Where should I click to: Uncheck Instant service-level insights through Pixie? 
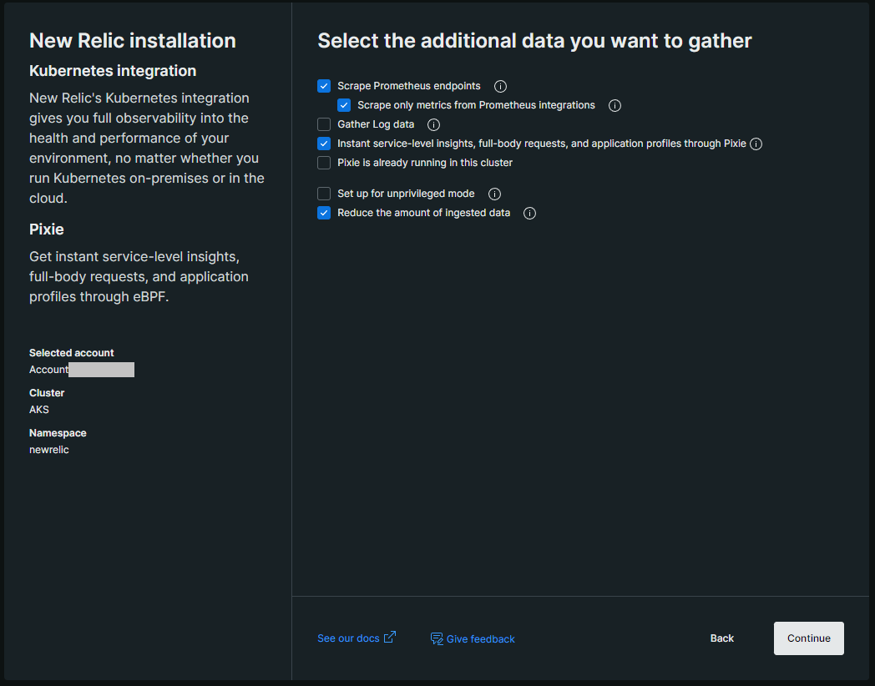pyautogui.click(x=324, y=144)
